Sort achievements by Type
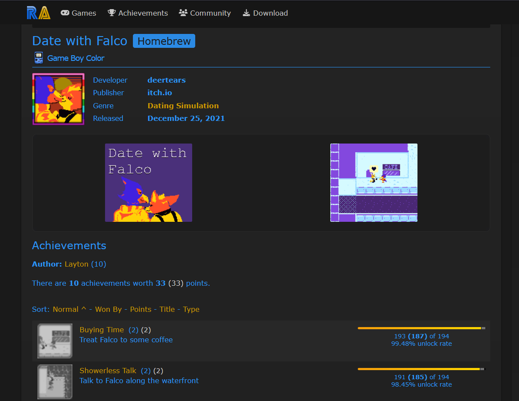The width and height of the screenshot is (519, 401). [191, 309]
